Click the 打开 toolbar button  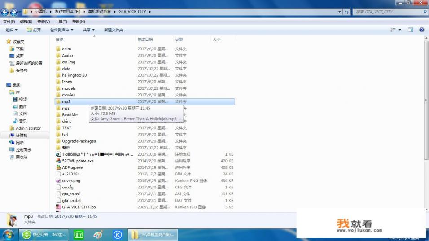(34, 30)
